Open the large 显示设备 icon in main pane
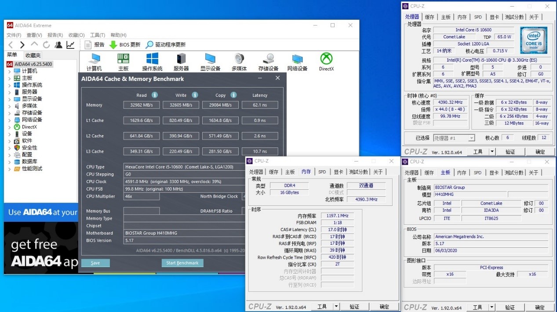Screen dimensions: 557x312 click(x=210, y=62)
